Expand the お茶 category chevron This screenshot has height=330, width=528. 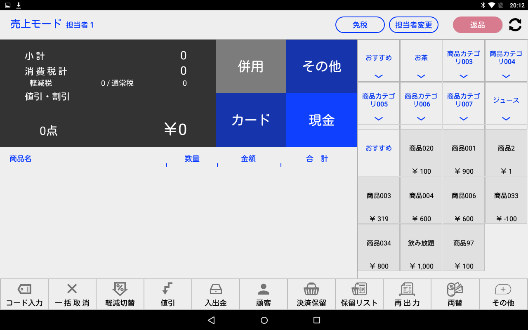tap(421, 76)
